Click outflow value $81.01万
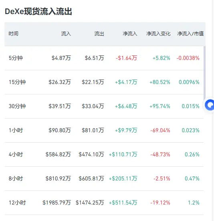 pyautogui.click(x=93, y=130)
